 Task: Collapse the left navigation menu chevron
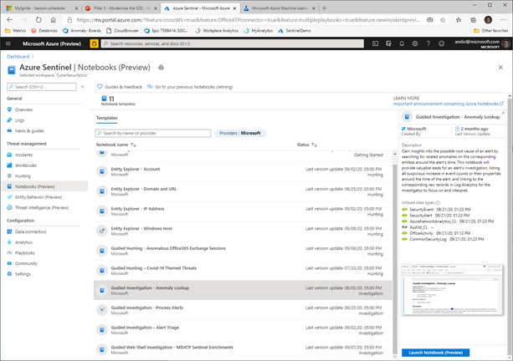coord(83,87)
